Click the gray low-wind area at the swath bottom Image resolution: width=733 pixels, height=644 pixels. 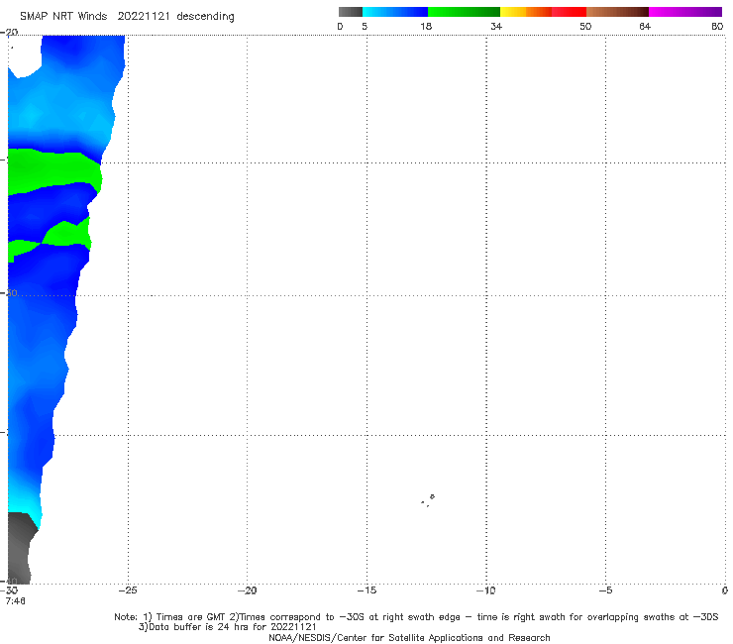(21, 548)
